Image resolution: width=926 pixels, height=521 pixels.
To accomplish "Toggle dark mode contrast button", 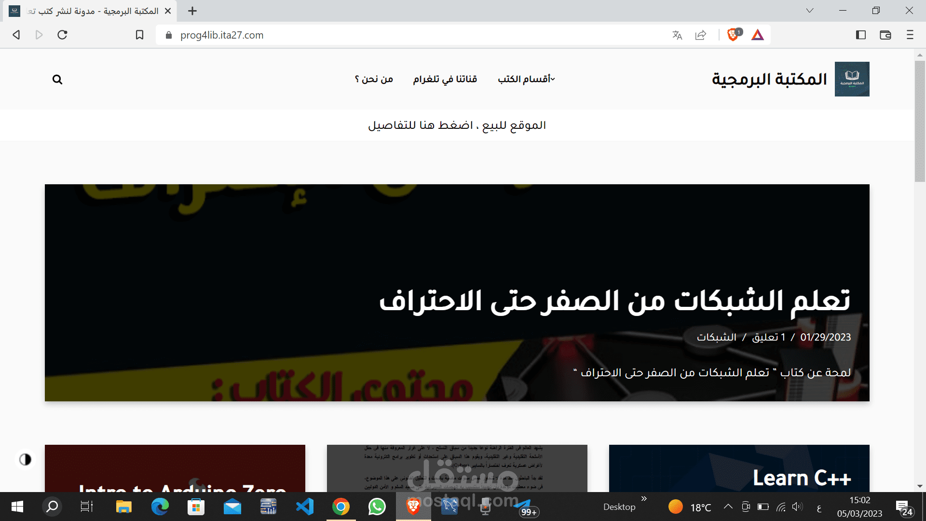I will click(x=25, y=459).
